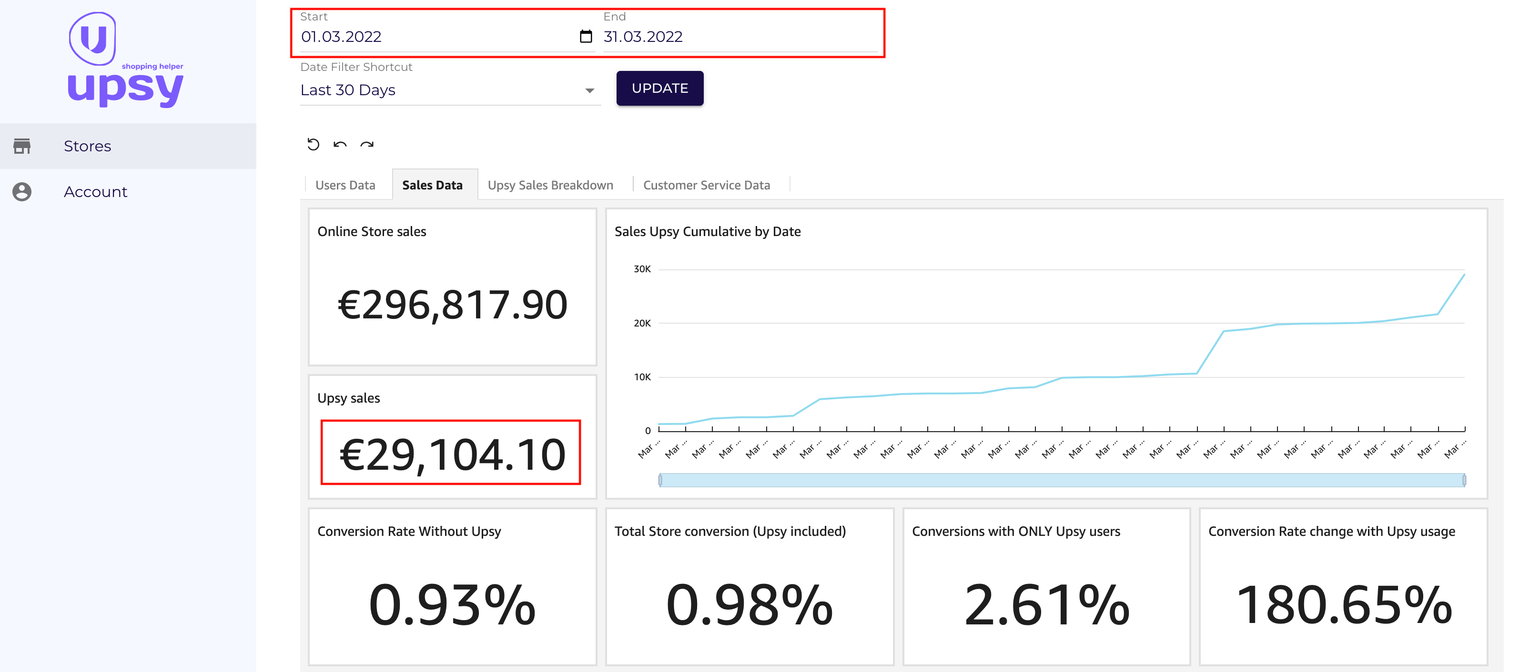Click the 2.61% Upsy users conversion value

pyautogui.click(x=1047, y=605)
